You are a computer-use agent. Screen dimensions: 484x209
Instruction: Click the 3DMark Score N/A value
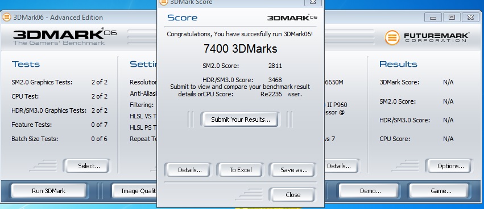click(x=448, y=82)
